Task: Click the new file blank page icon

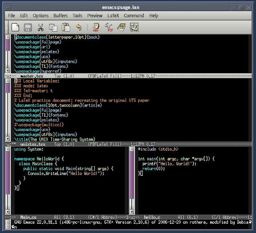Action: pyautogui.click(x=15, y=27)
